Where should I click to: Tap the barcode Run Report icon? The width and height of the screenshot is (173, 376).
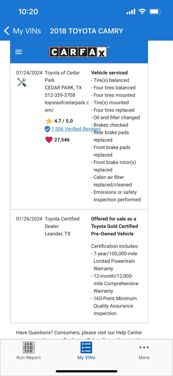click(29, 347)
